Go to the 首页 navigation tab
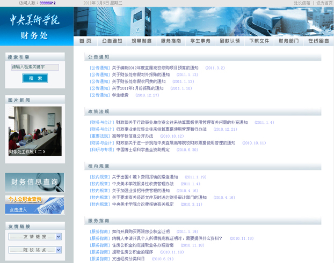The image size is (334, 263). pos(85,41)
